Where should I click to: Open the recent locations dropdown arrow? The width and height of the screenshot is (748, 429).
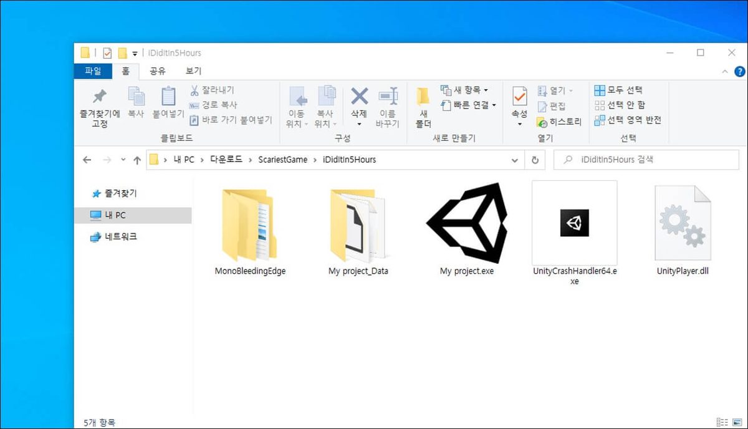123,160
